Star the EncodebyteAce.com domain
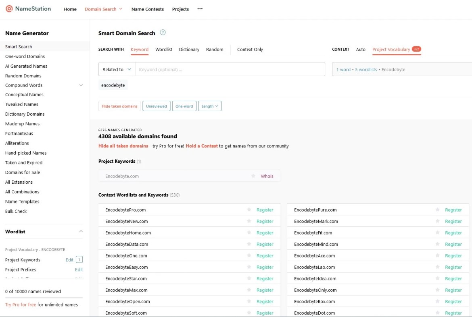This screenshot has width=472, height=317. point(437,255)
